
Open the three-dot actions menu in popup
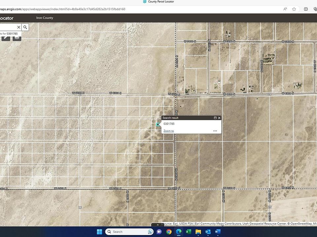215,131
